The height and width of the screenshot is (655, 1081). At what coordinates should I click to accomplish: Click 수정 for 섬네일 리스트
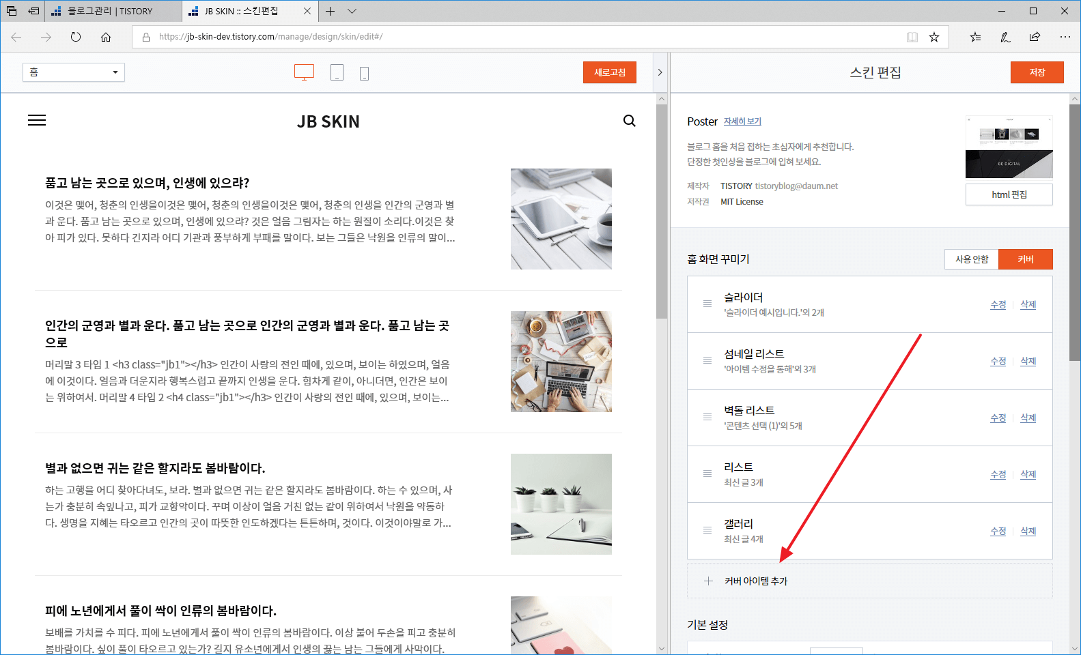coord(998,361)
